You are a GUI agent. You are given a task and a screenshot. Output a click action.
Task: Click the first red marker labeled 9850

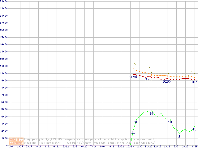click(x=133, y=74)
